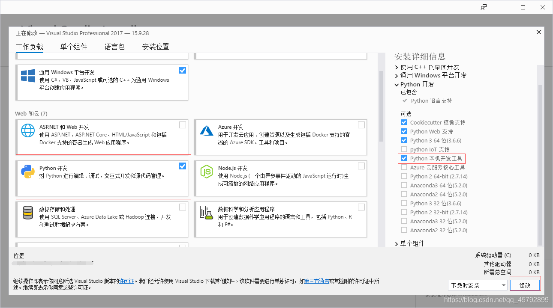
Task: Uncheck Python Web 支持
Action: [403, 131]
